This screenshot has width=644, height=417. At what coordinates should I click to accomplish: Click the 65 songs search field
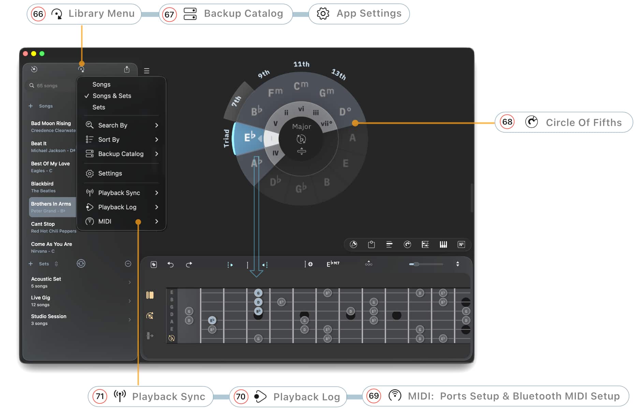[50, 86]
